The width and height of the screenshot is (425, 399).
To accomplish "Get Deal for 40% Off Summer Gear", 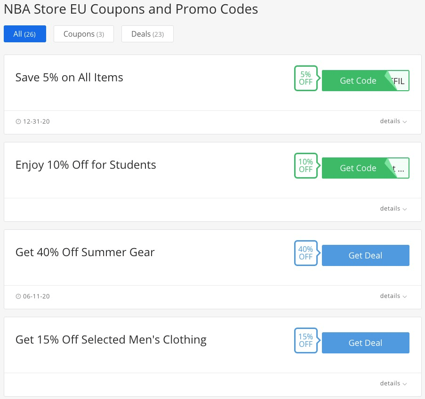I will [366, 256].
